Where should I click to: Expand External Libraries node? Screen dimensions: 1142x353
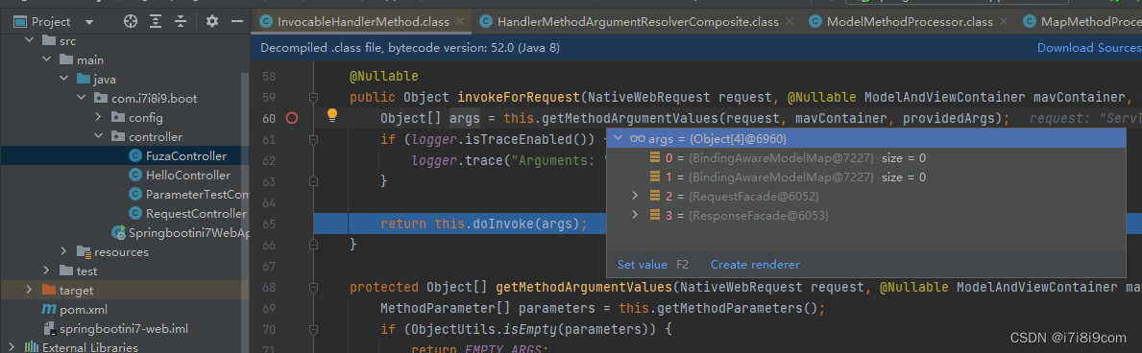[12, 347]
